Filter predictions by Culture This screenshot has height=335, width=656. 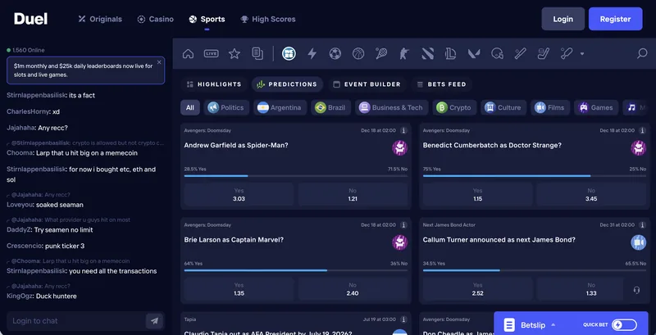click(x=503, y=107)
